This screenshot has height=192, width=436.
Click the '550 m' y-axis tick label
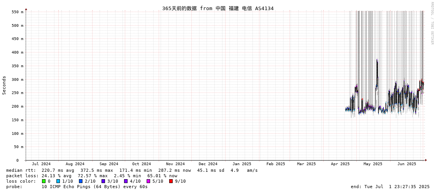pos(18,12)
